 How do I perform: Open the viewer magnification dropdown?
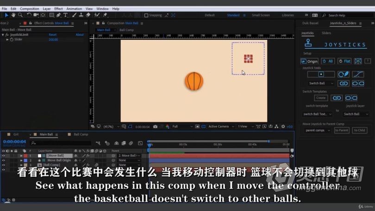111,127
